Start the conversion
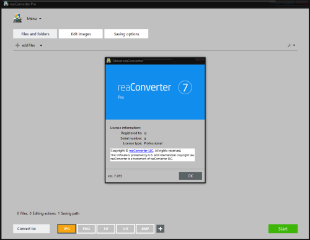The image size is (310, 240). click(283, 229)
